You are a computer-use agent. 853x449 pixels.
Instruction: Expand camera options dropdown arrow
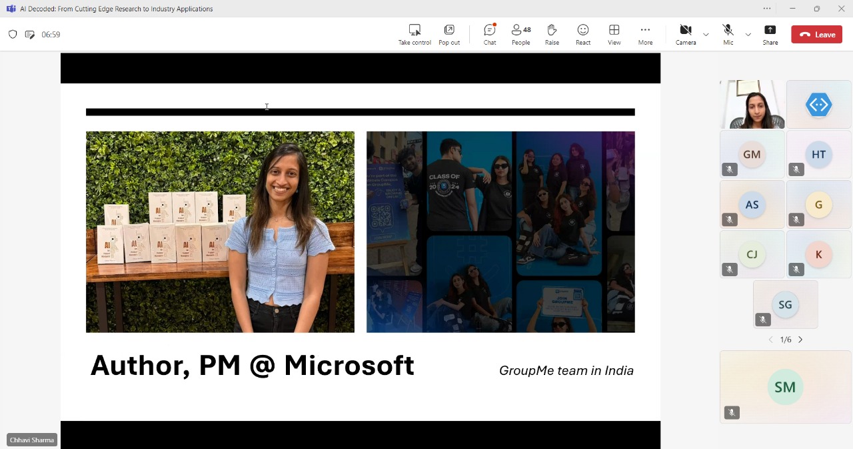point(706,35)
